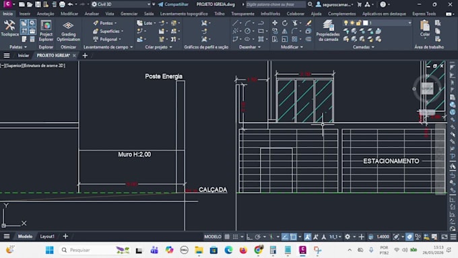The image size is (458, 258).
Task: Open Firefox from the taskbar
Action: tap(243, 250)
